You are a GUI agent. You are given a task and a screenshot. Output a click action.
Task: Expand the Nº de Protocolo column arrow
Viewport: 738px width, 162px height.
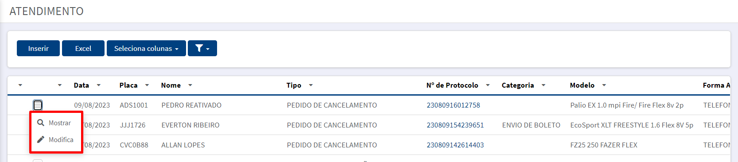coord(488,85)
